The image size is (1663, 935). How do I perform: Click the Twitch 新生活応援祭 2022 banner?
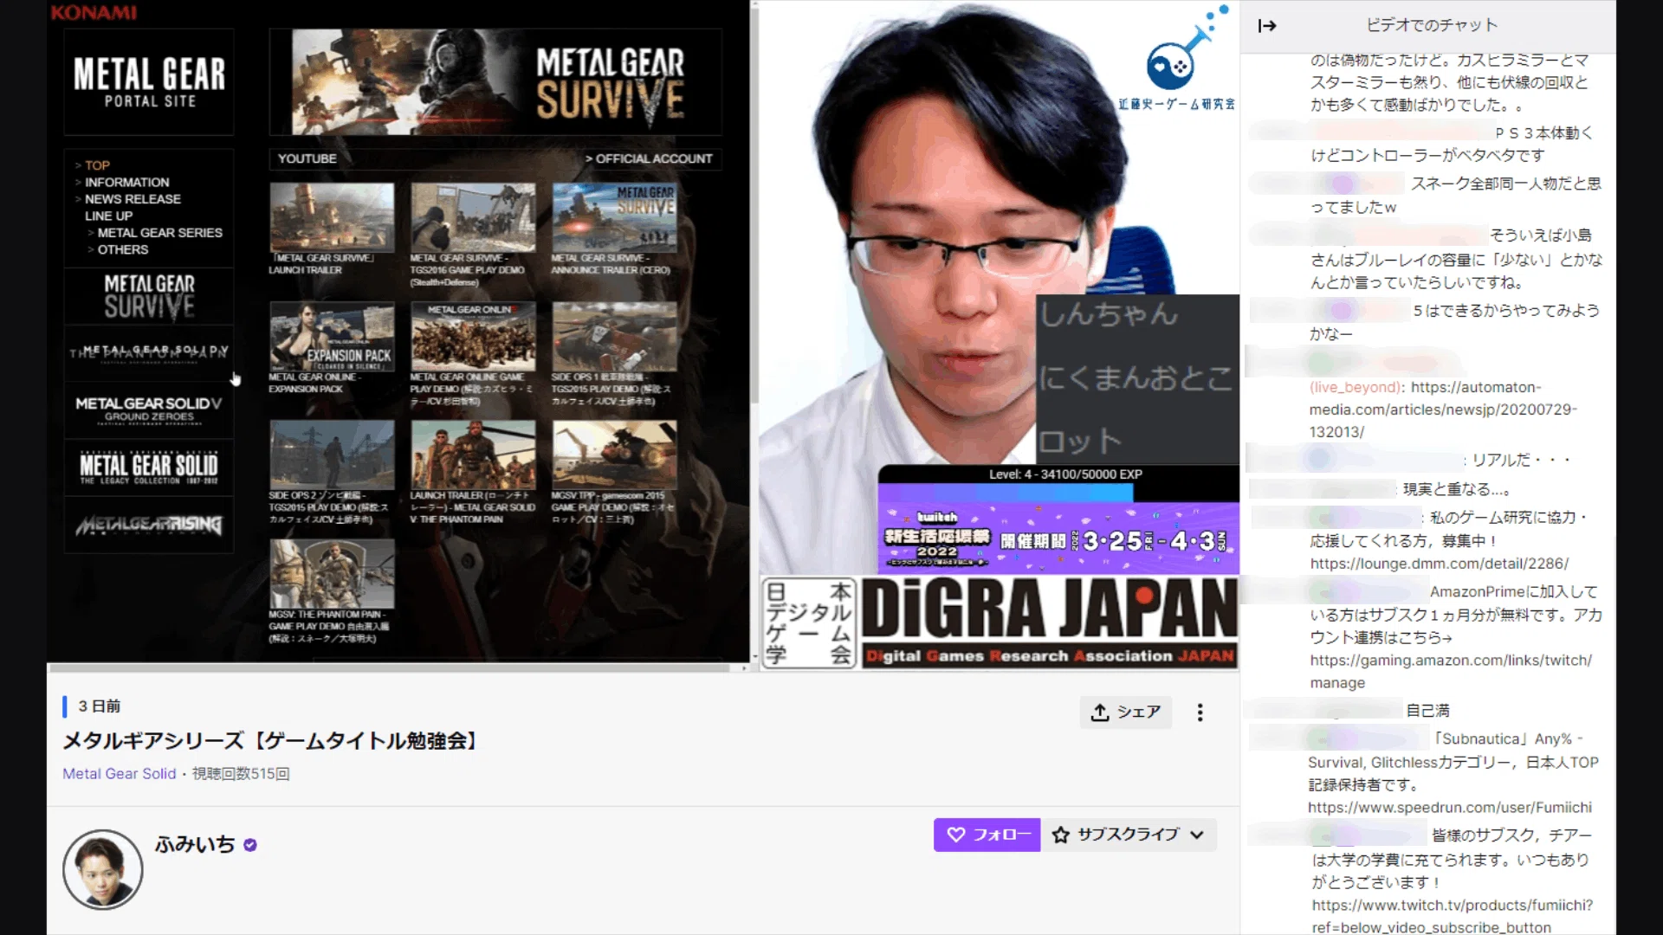pos(1058,538)
